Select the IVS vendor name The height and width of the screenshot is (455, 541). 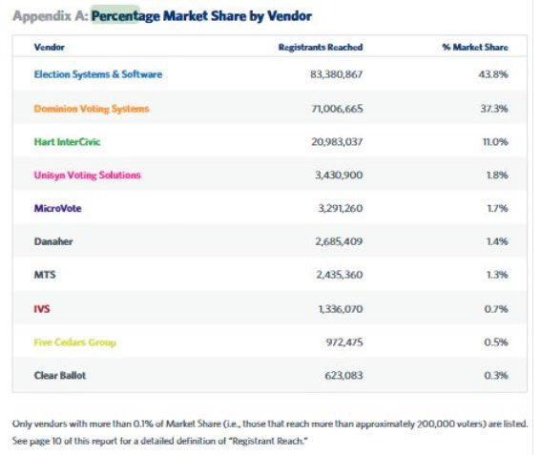(42, 309)
